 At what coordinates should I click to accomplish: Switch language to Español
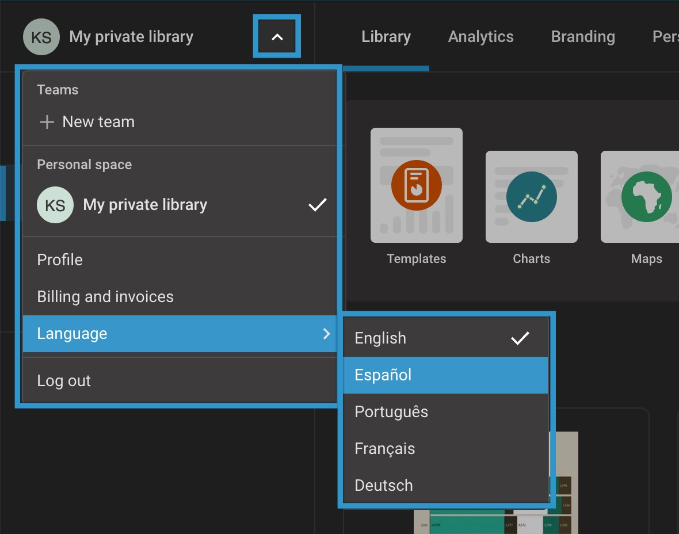pyautogui.click(x=383, y=375)
